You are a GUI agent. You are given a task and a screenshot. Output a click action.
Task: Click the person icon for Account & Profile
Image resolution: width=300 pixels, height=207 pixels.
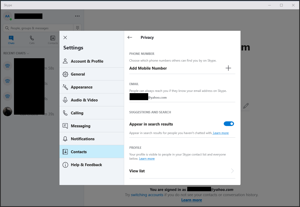click(65, 61)
